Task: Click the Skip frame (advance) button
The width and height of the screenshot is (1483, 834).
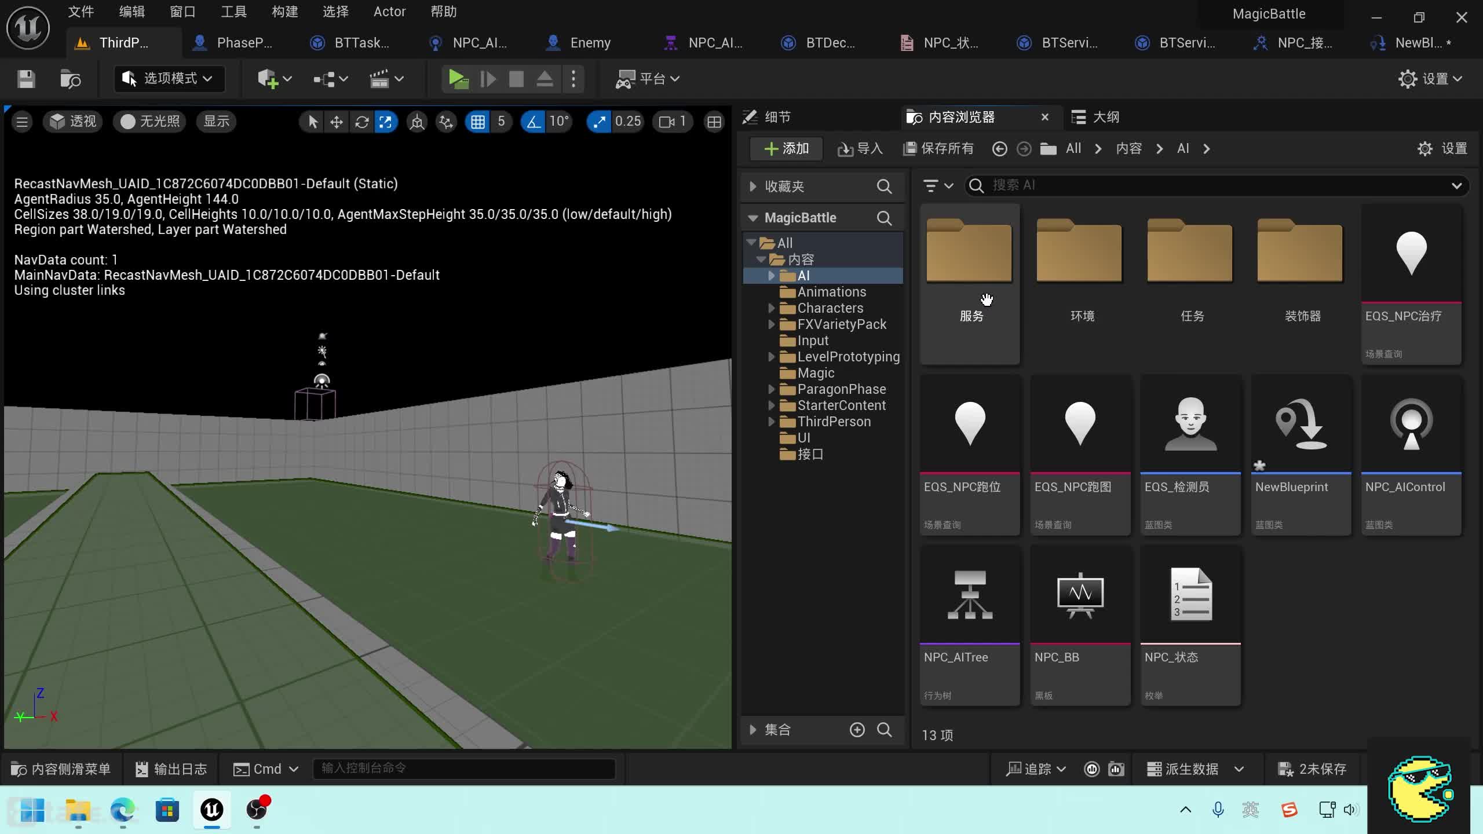Action: 488,79
